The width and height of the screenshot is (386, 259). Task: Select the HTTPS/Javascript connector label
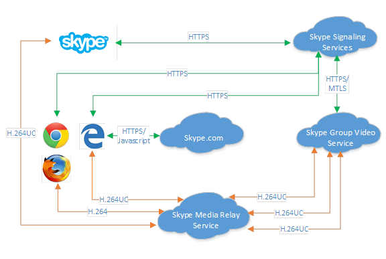(x=133, y=136)
